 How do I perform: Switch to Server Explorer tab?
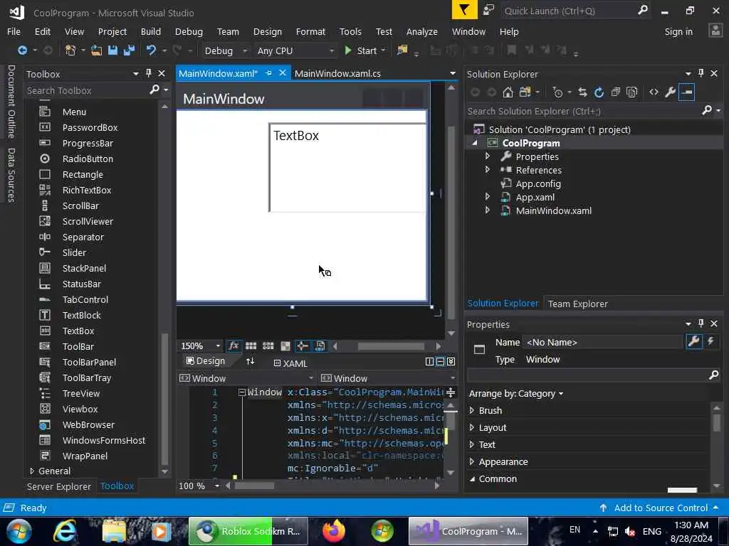[x=59, y=486]
